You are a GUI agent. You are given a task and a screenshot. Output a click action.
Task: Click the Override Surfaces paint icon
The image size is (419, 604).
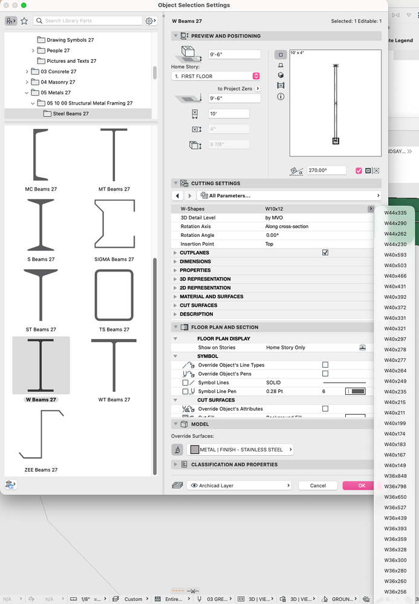point(177,450)
